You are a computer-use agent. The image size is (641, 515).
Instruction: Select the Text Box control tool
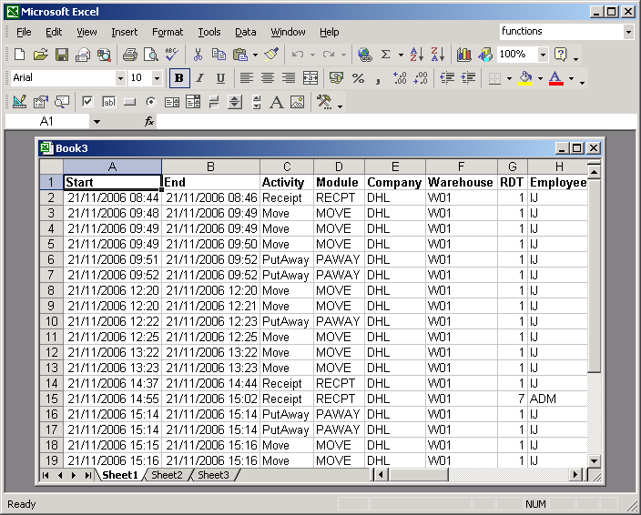click(108, 102)
